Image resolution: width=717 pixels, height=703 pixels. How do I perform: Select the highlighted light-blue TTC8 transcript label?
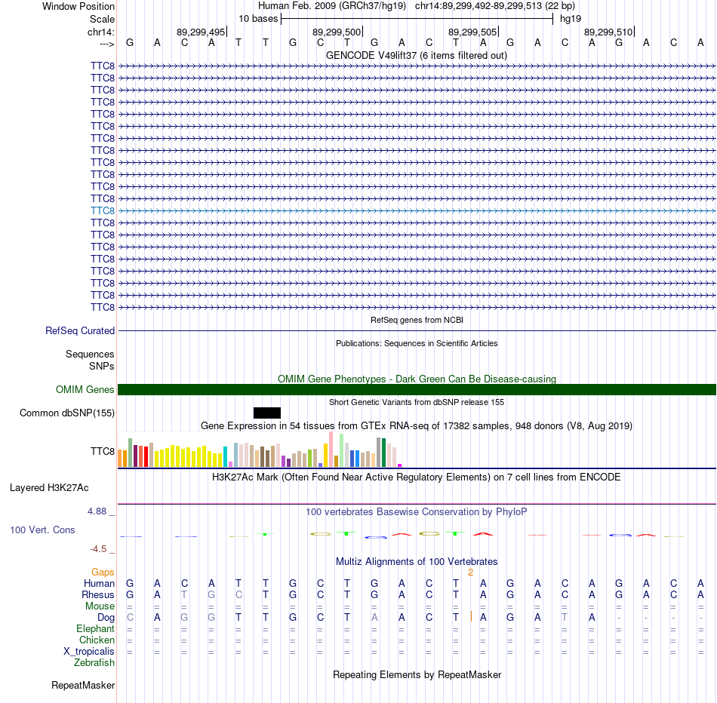tap(103, 210)
